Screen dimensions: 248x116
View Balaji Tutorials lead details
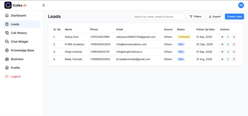point(222,59)
